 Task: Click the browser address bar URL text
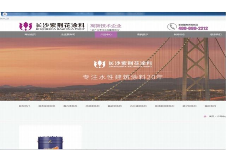[x=4, y=19]
